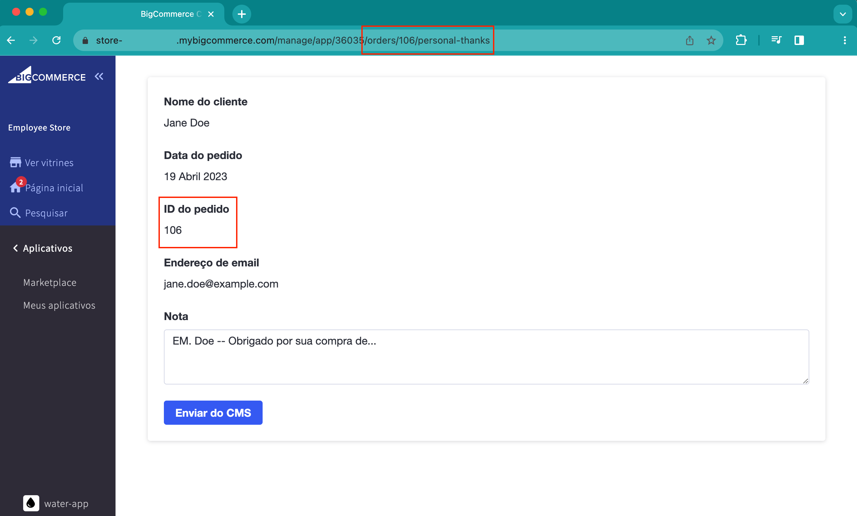Click the browser share/upload icon
Screen dimensions: 857x516
pyautogui.click(x=690, y=40)
